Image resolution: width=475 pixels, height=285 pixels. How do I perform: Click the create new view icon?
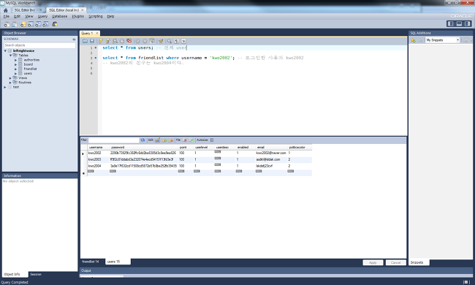[x=38, y=24]
